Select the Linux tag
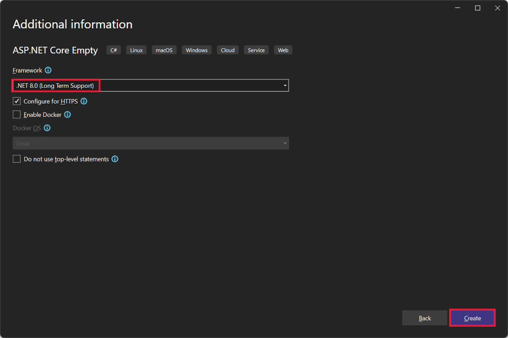Image resolution: width=508 pixels, height=338 pixels. click(136, 50)
